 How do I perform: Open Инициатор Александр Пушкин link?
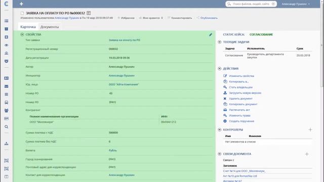tap(121, 75)
